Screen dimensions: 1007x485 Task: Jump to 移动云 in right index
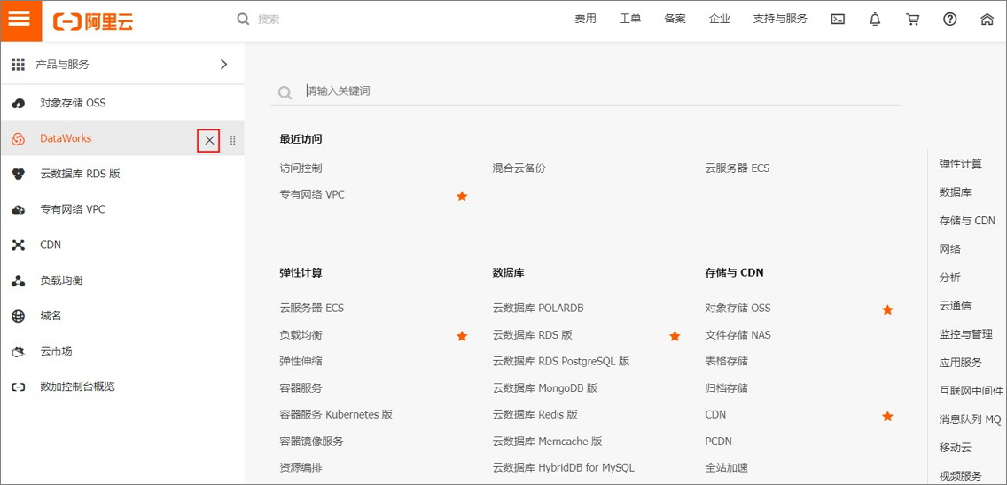(x=955, y=448)
